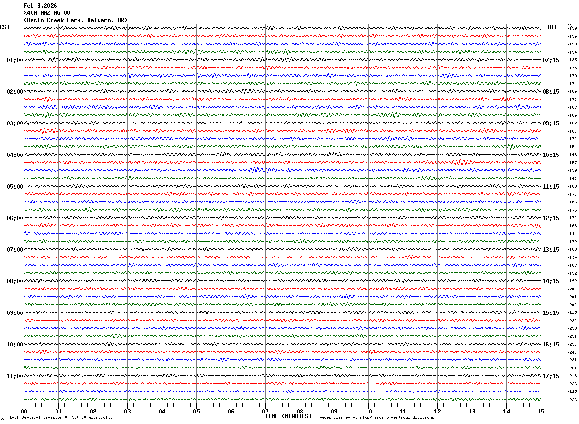Select the 02:00 CST time label
Viewport: 579px width, 424px height.
pyautogui.click(x=15, y=92)
